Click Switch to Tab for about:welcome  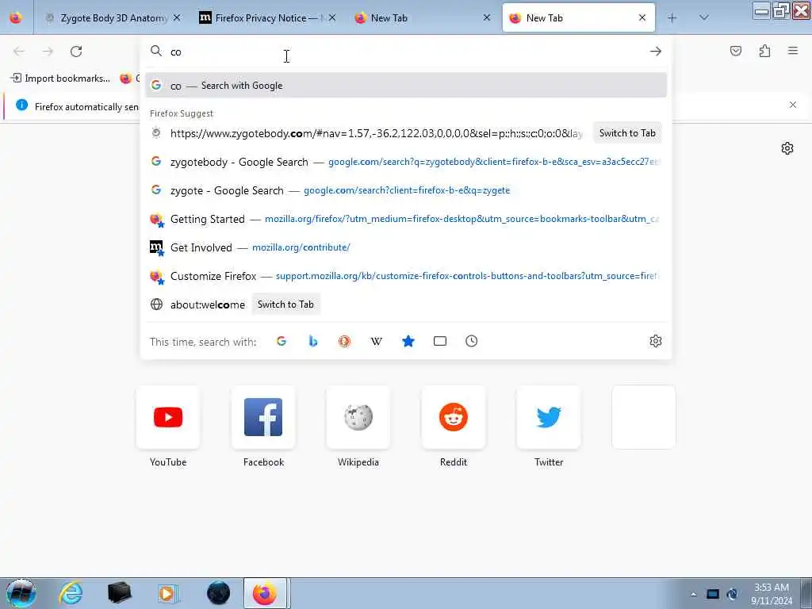coord(285,304)
